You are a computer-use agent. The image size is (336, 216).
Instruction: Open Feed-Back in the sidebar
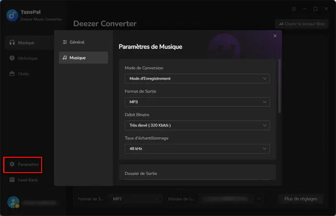tap(24, 180)
